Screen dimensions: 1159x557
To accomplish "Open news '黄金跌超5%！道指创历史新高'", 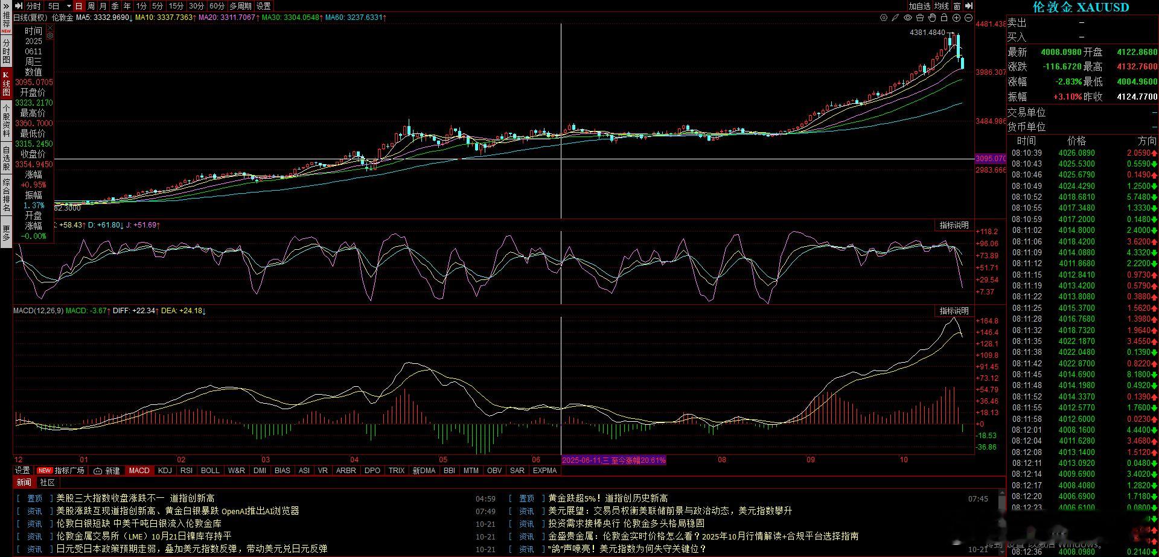I will point(608,498).
